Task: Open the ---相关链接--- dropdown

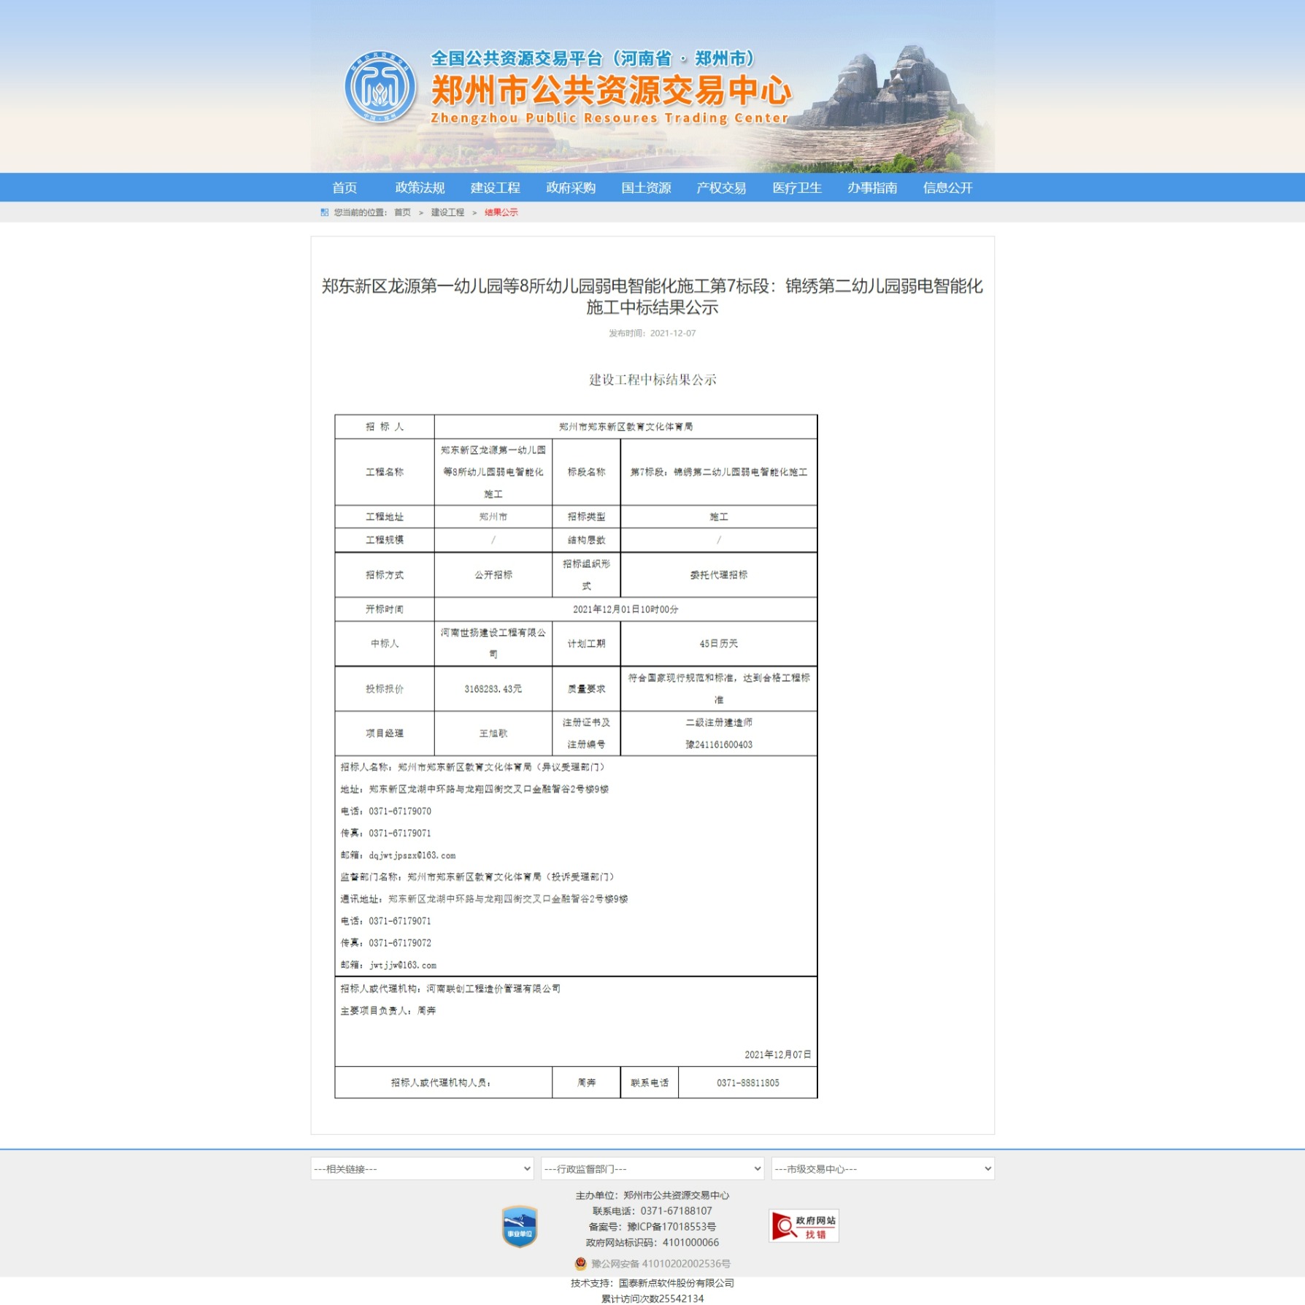Action: [422, 1169]
